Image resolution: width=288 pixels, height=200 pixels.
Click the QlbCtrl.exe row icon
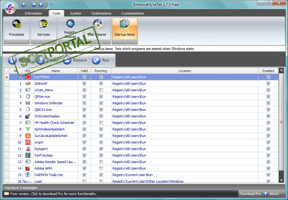tap(28, 110)
